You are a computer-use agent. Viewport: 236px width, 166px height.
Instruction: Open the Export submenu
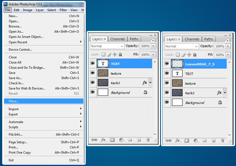pos(44,114)
